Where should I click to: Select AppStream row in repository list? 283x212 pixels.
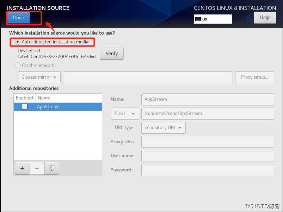click(58, 107)
